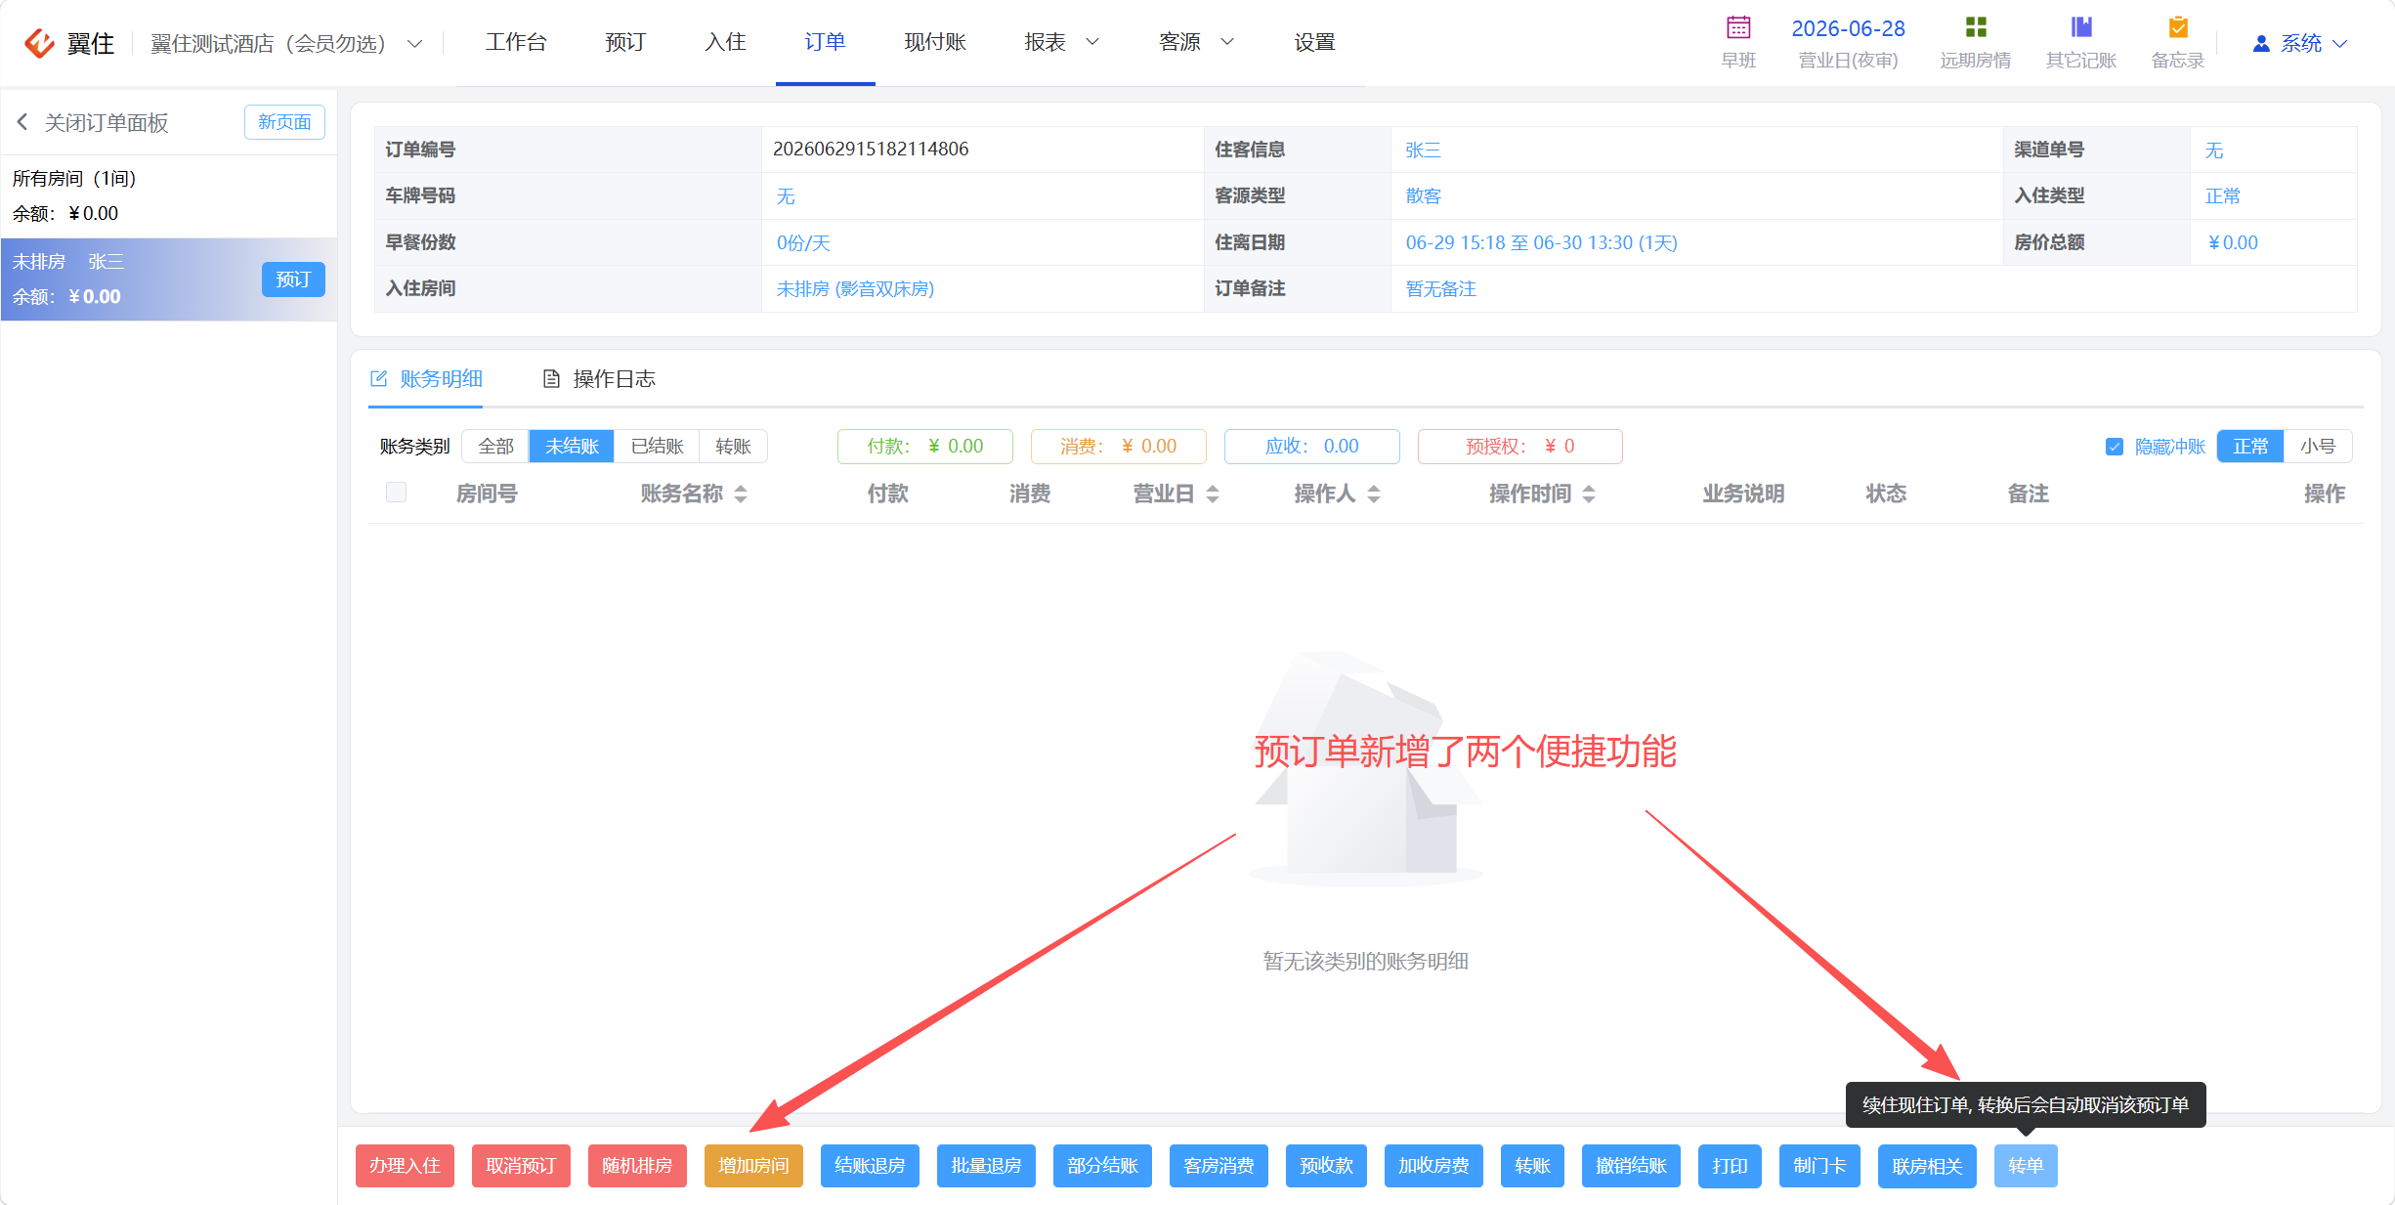
Task: Open the 早班 shift calendar icon
Action: (1738, 27)
